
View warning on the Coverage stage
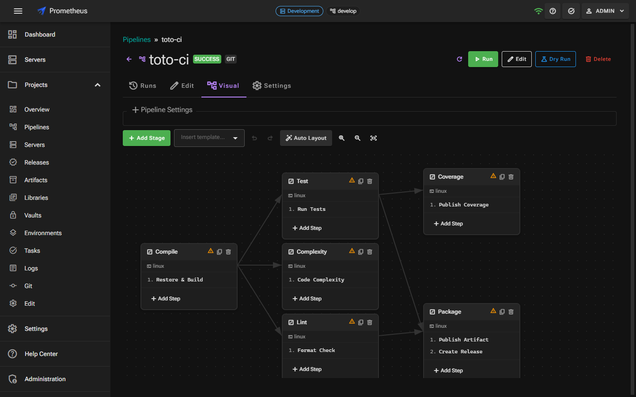click(x=493, y=176)
